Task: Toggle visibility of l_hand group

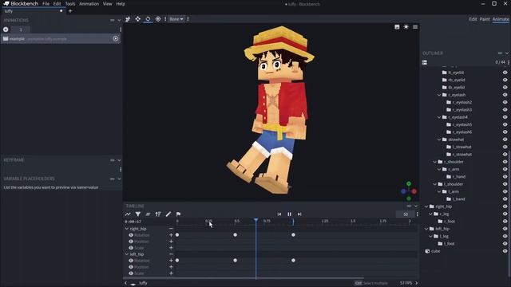Action: click(505, 199)
